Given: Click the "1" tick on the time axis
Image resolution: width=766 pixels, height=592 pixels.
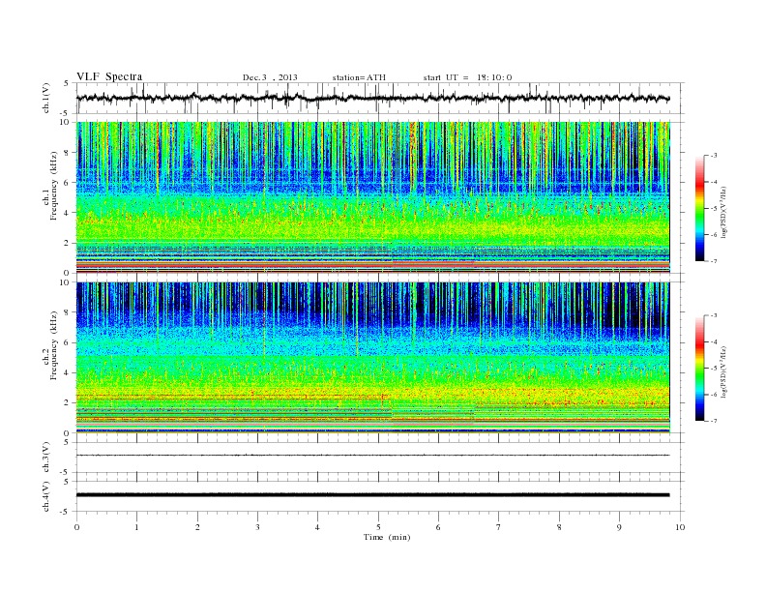Looking at the screenshot, I should click(x=136, y=527).
